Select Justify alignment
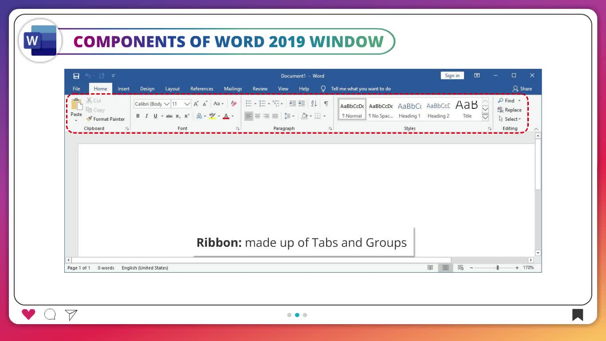This screenshot has width=606, height=341. (275, 116)
